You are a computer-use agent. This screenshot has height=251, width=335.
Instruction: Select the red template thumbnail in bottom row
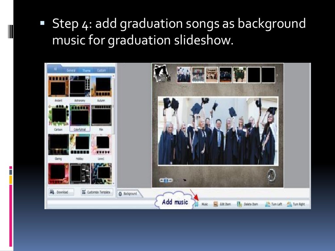pyautogui.click(x=58, y=174)
